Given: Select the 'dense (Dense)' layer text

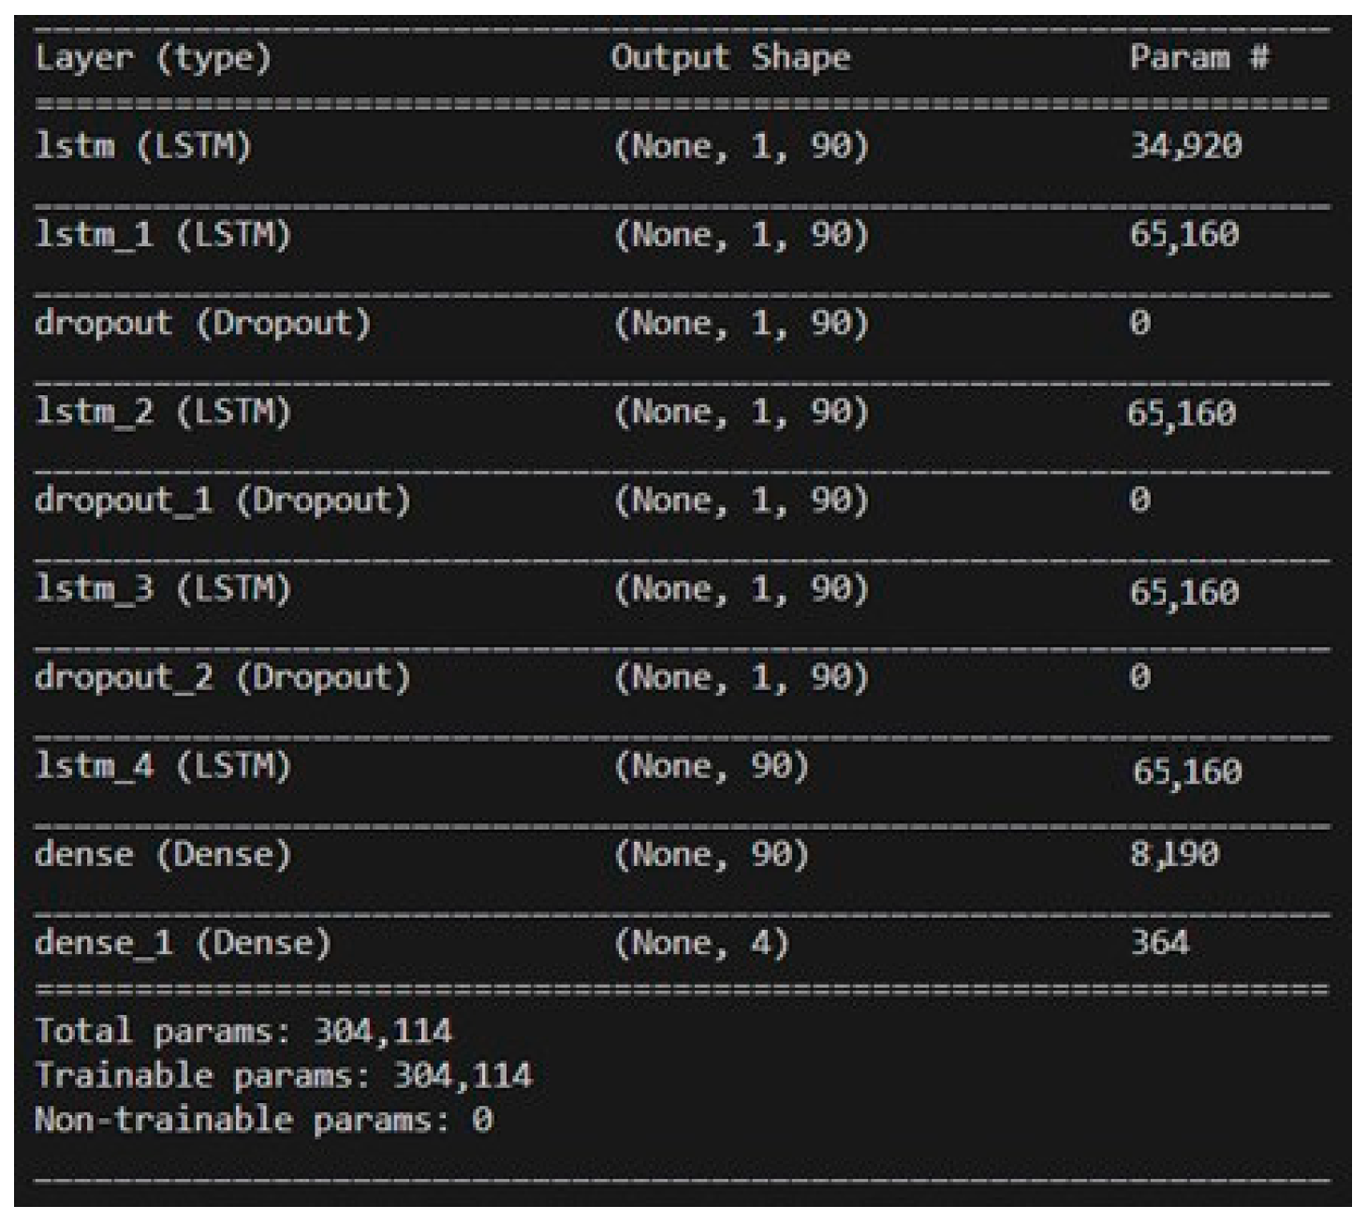Looking at the screenshot, I should click(x=162, y=854).
